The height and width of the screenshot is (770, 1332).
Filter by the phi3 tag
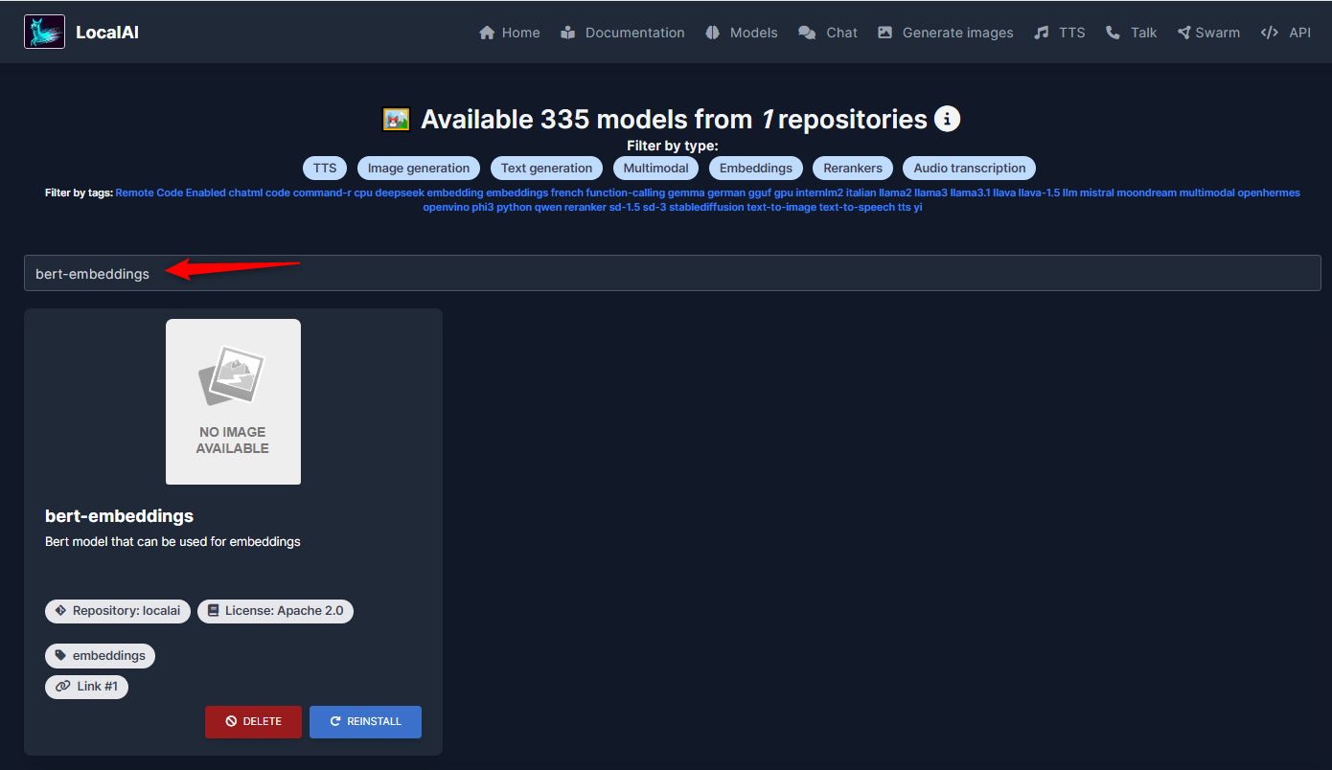[x=482, y=207]
